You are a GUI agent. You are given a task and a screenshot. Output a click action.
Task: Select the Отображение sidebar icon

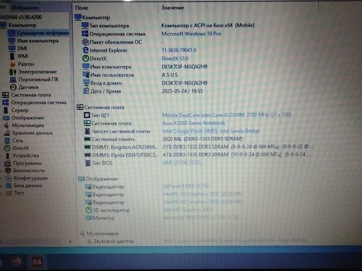(x=6, y=118)
